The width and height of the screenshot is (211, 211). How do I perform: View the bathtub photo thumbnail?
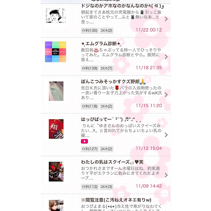[x=56, y=91]
